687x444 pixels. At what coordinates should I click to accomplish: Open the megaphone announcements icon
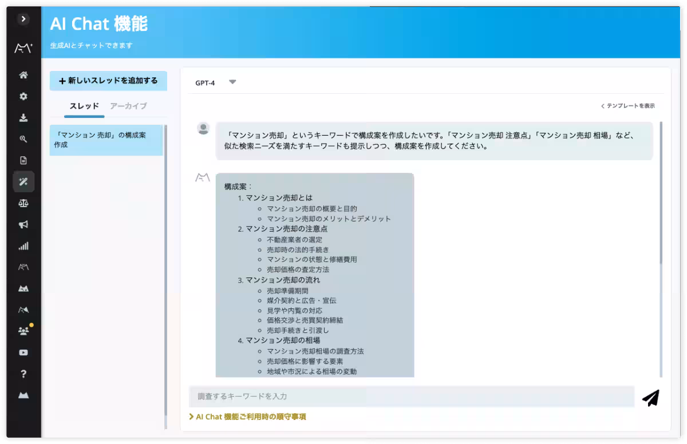tap(23, 224)
